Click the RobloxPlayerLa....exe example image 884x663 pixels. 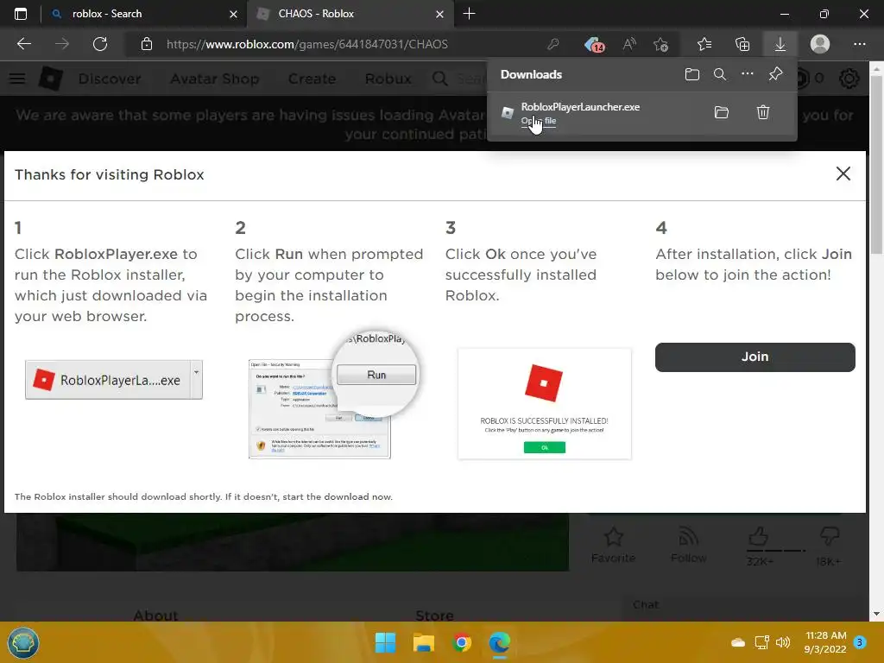[113, 380]
